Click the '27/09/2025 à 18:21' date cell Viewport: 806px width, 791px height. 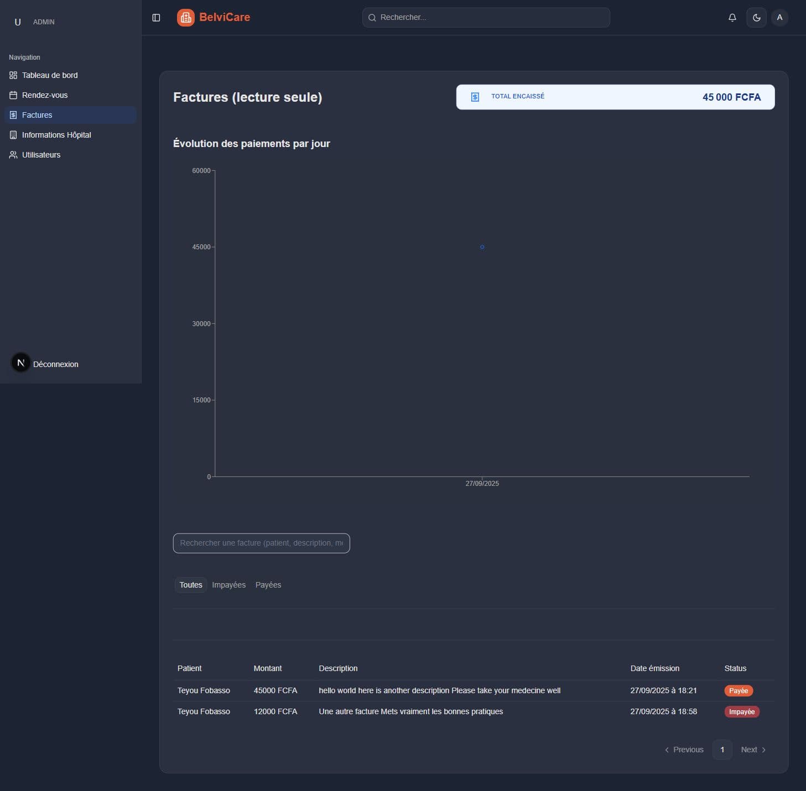click(x=663, y=690)
